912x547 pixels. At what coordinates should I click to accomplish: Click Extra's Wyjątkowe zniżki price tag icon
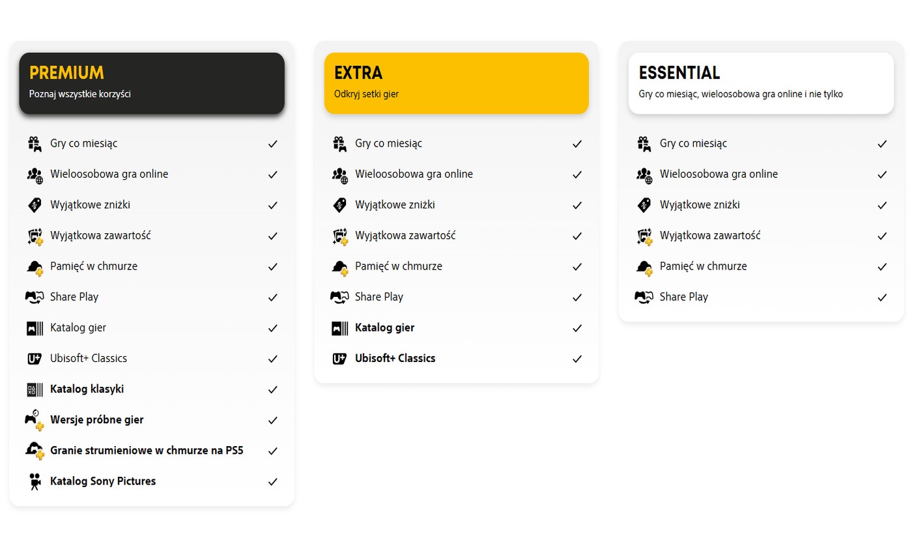[339, 205]
